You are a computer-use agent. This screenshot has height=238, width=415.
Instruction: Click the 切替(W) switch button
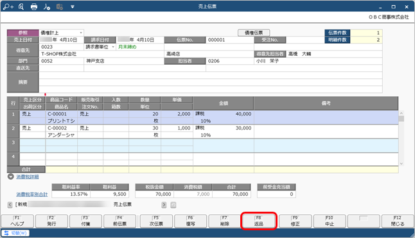click(x=15, y=234)
